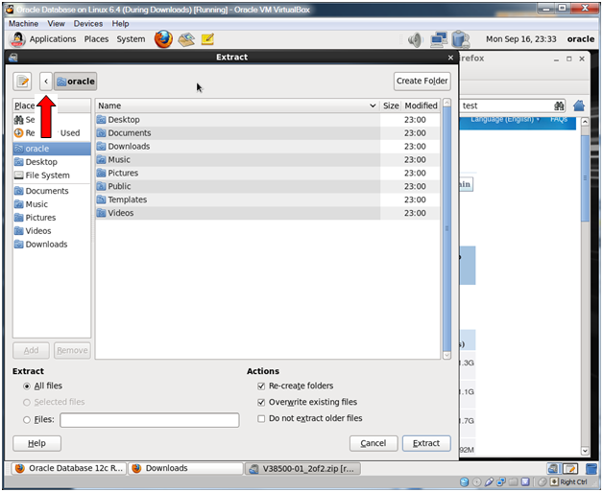603x492 pixels.
Task: Click the mail icon beside Firefox launcher
Action: pyautogui.click(x=186, y=39)
